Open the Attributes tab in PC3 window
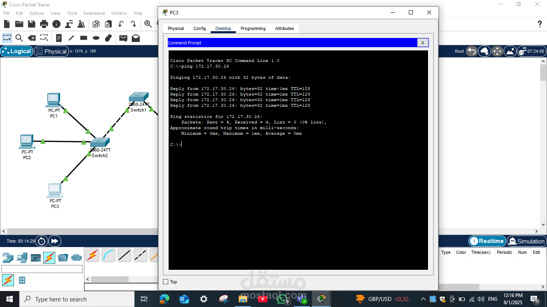This screenshot has height=307, width=547. (x=284, y=28)
